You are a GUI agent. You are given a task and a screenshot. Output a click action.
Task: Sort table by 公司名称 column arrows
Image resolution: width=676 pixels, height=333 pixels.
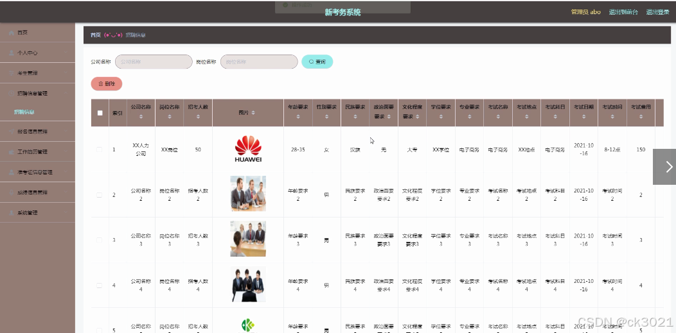[141, 117]
